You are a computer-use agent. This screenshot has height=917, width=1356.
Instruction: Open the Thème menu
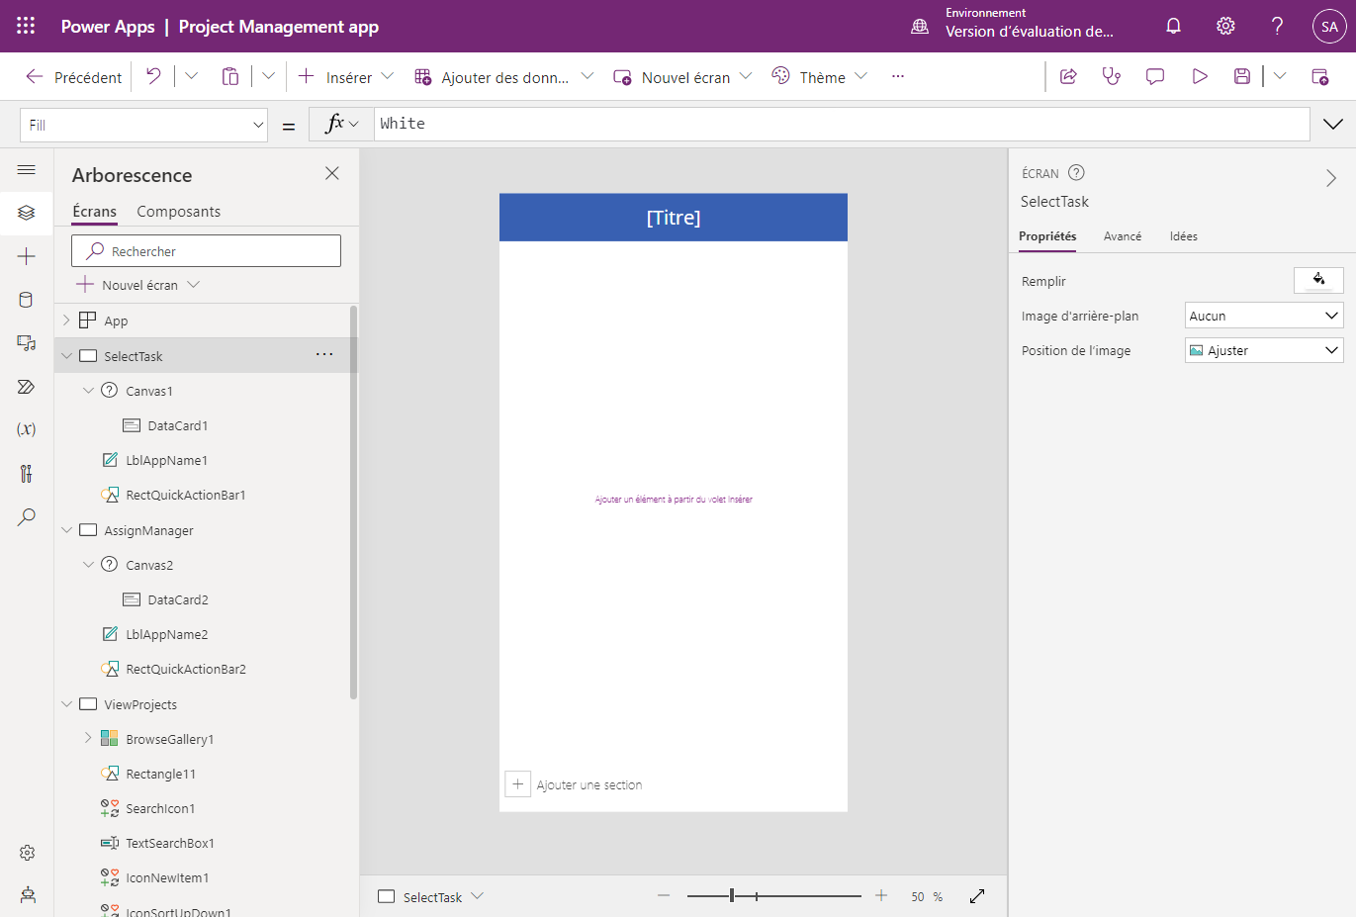(820, 77)
